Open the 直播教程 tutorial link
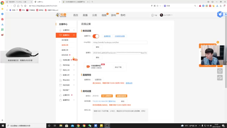The width and height of the screenshot is (227, 128). pyautogui.click(x=107, y=36)
